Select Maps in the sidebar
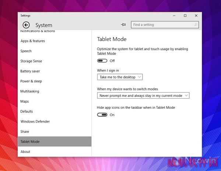The width and height of the screenshot is (221, 171). pyautogui.click(x=55, y=101)
